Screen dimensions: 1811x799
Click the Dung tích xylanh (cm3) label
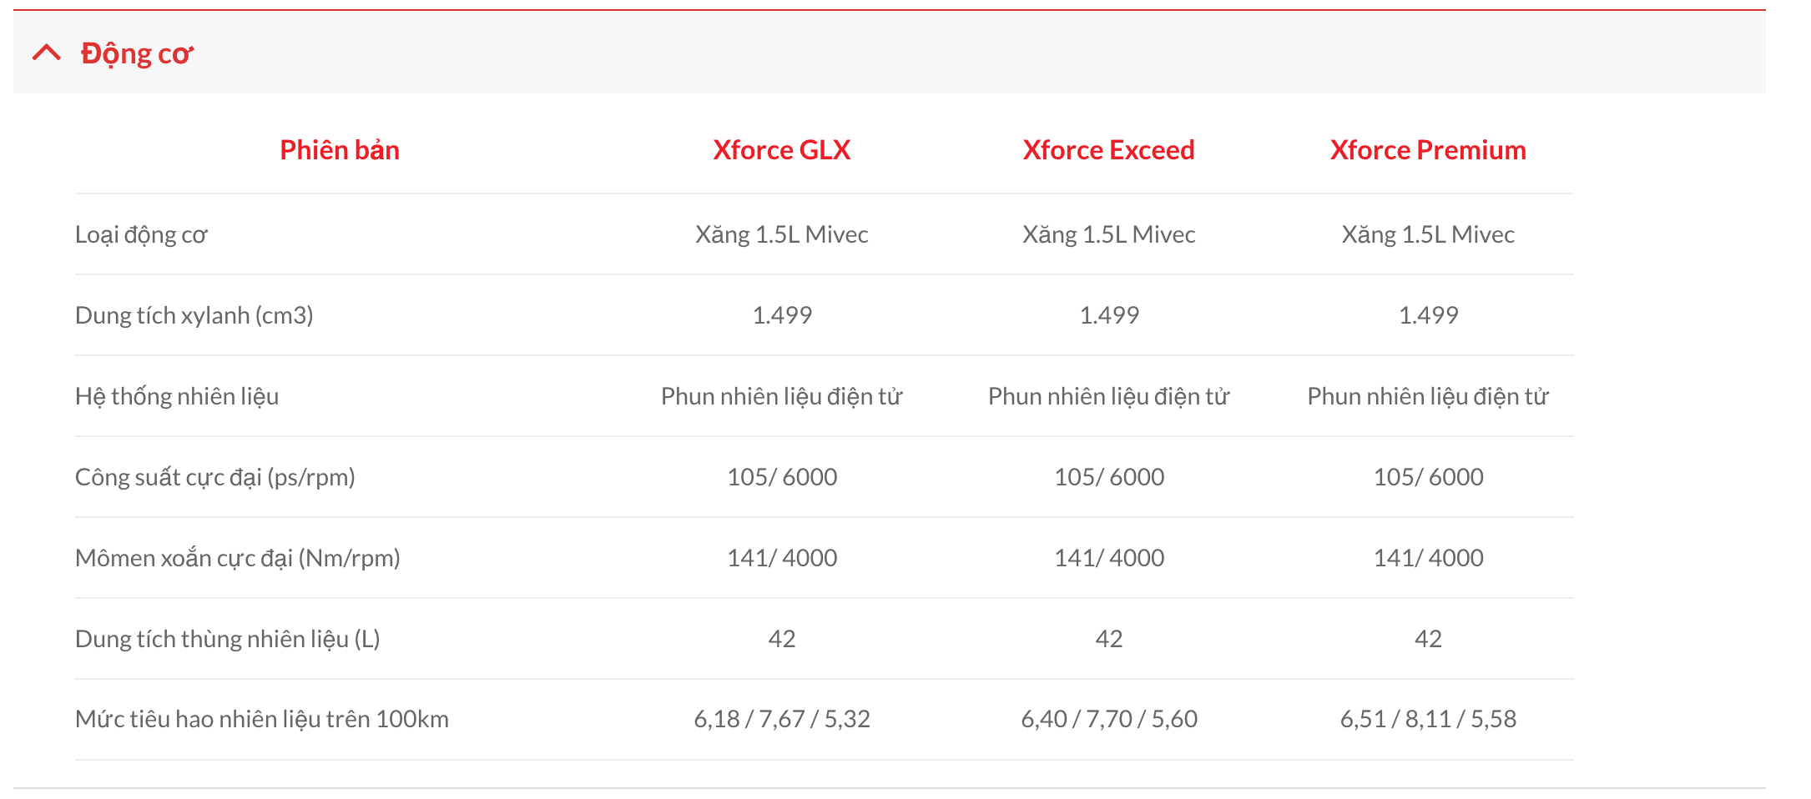194,315
